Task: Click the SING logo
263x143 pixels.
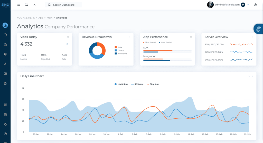Action: 5,5
